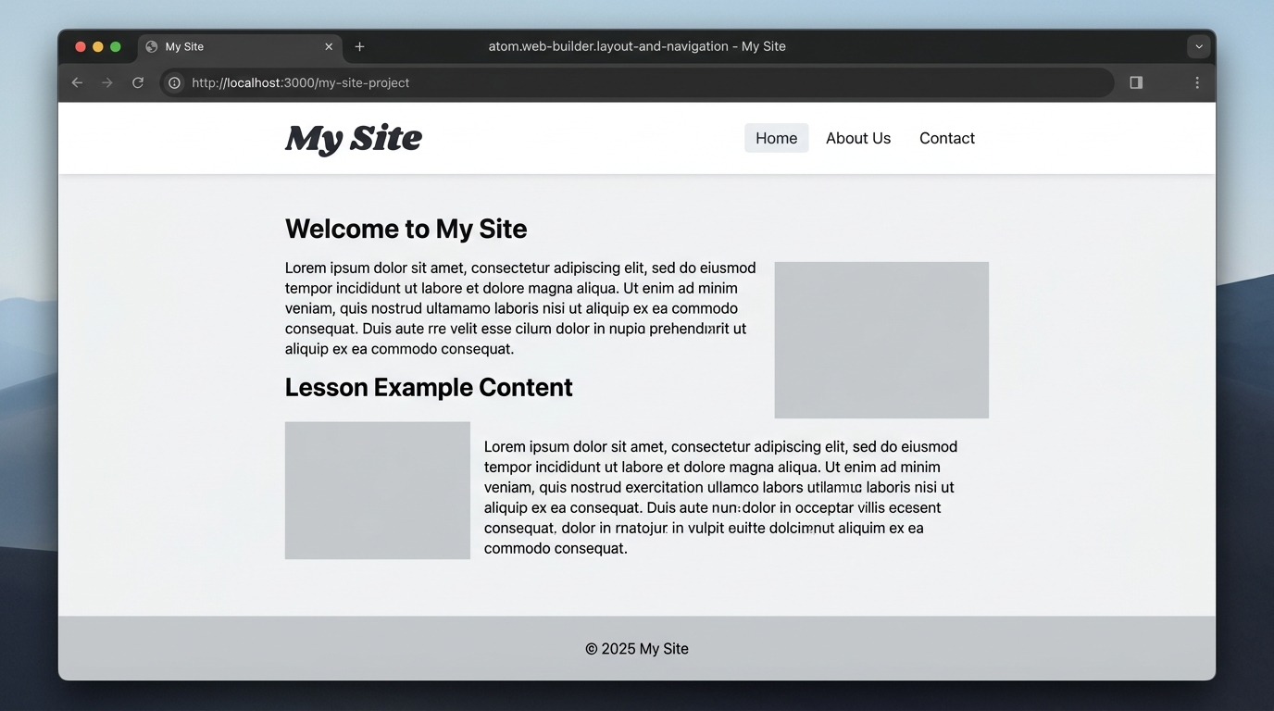Select Home in the site navigation

[x=776, y=138]
